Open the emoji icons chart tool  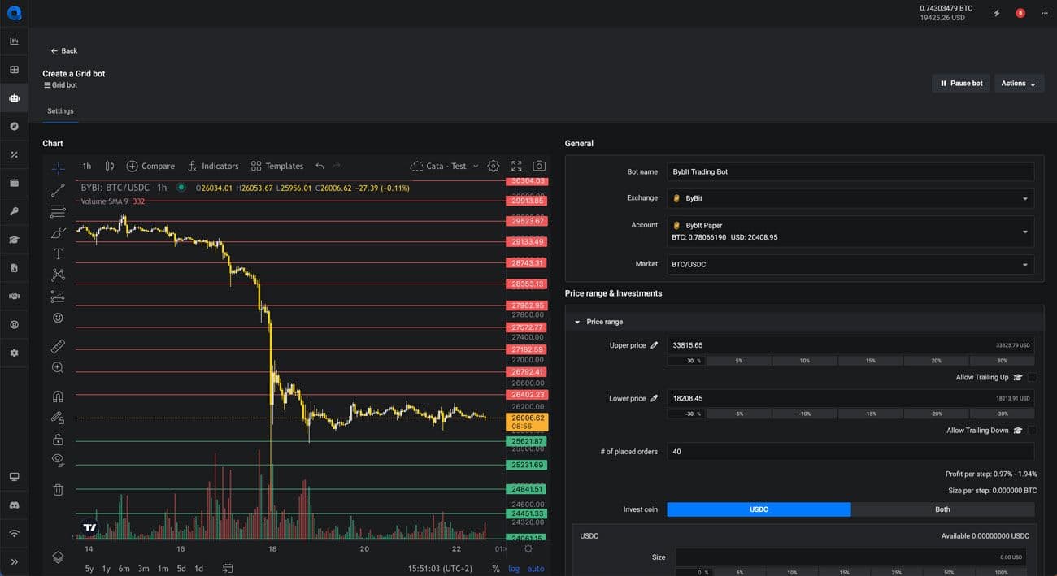[x=58, y=318]
